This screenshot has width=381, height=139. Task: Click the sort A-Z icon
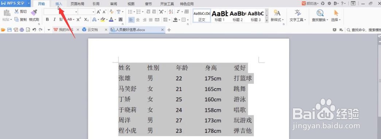click(171, 12)
